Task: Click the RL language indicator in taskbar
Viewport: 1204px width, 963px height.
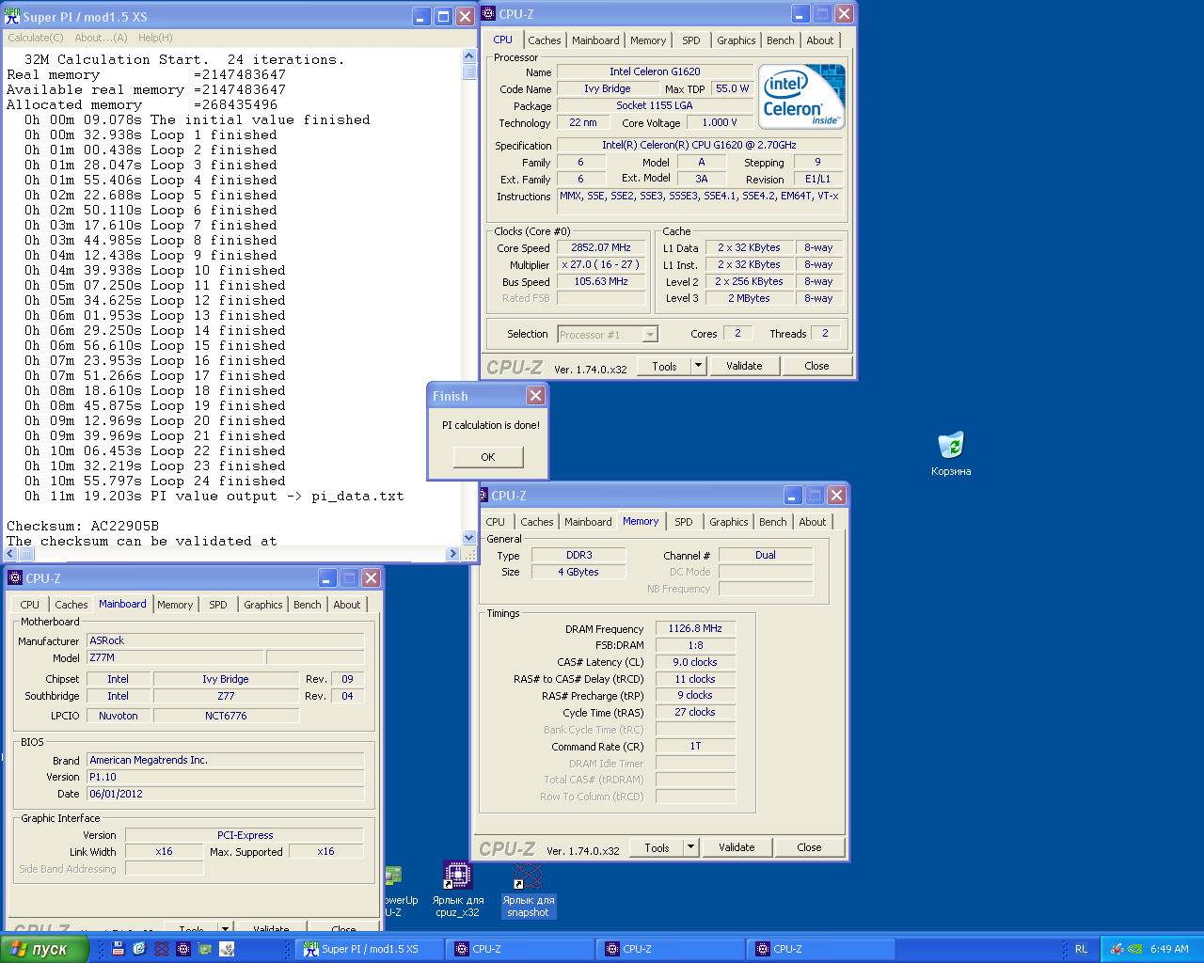Action: [x=1081, y=949]
